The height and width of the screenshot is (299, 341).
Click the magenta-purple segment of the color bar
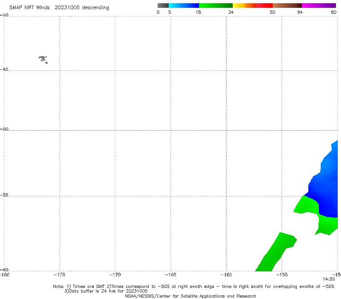(319, 6)
